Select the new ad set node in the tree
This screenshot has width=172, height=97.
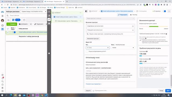(67, 17)
